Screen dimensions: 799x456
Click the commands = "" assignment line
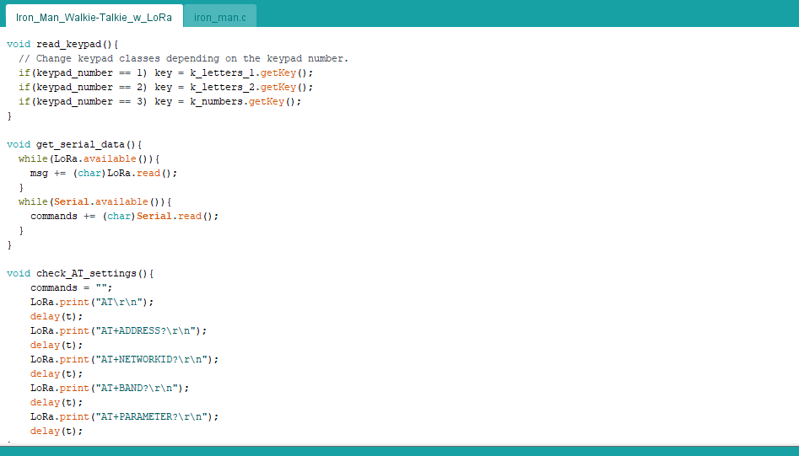(x=71, y=287)
